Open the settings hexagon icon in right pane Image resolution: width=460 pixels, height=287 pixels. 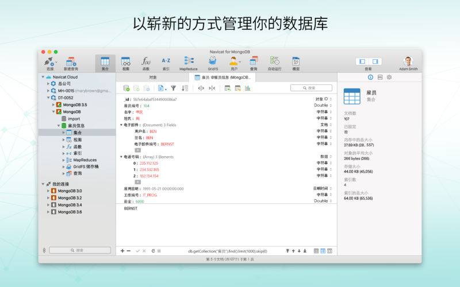389,77
